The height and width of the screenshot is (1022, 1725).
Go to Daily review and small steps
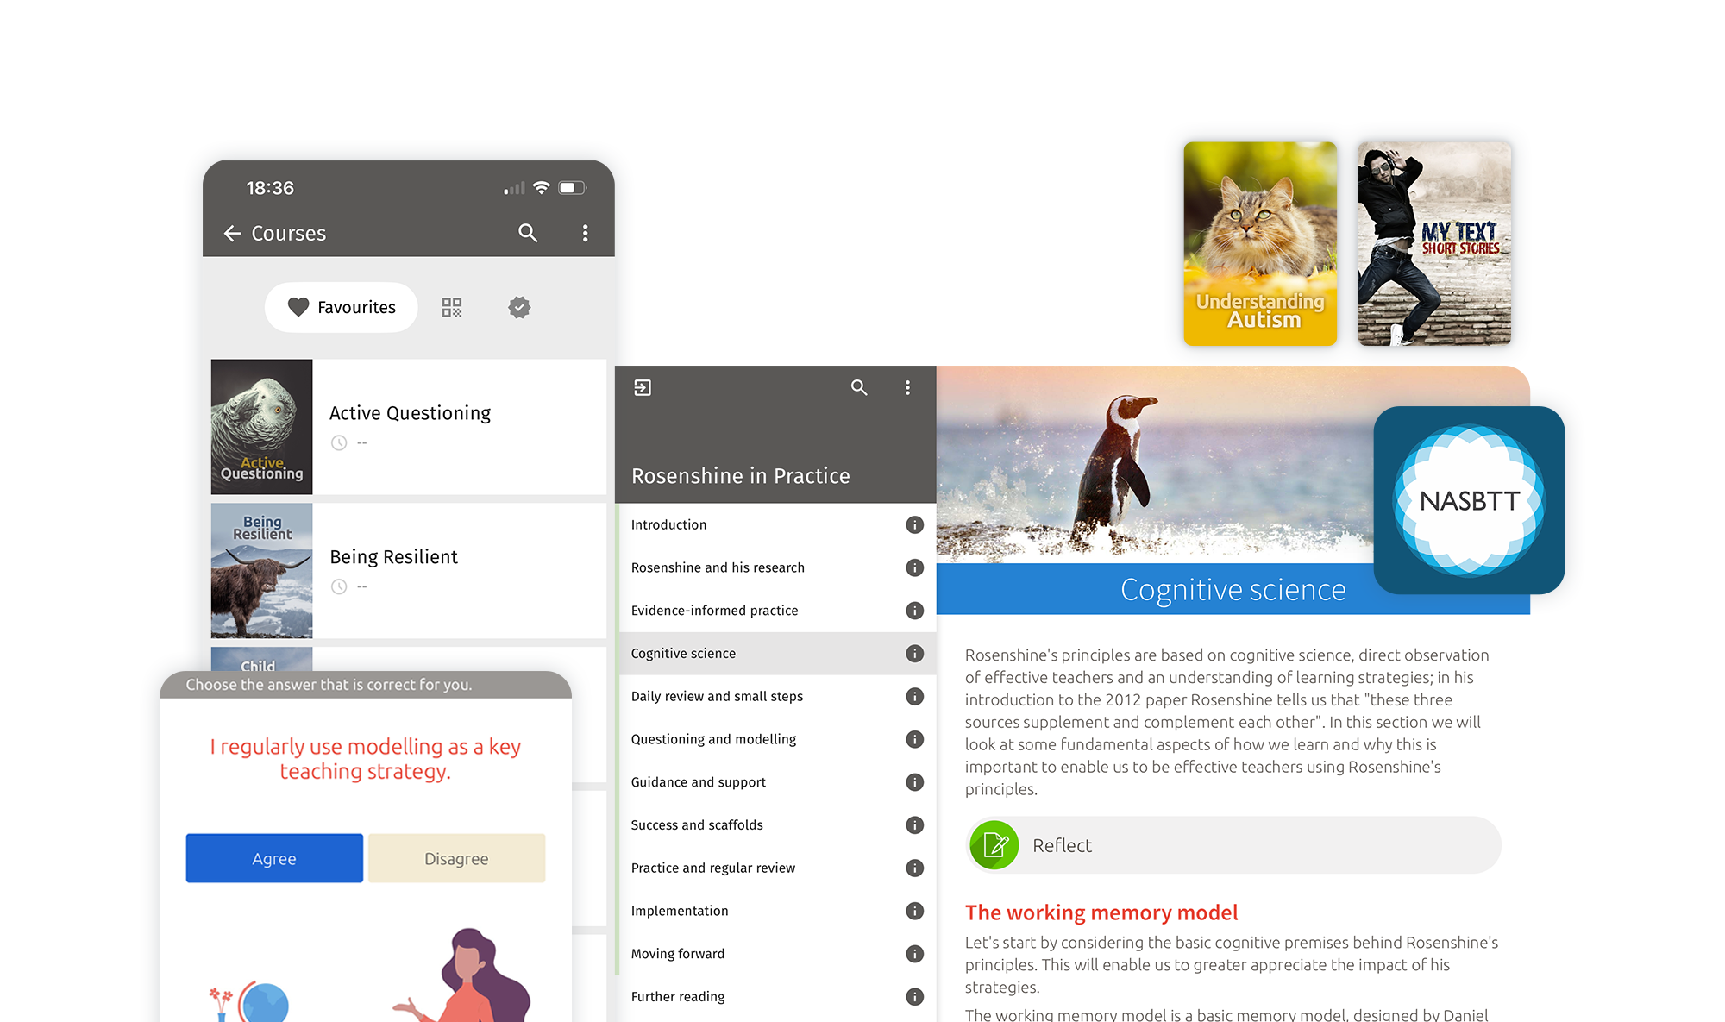(717, 696)
